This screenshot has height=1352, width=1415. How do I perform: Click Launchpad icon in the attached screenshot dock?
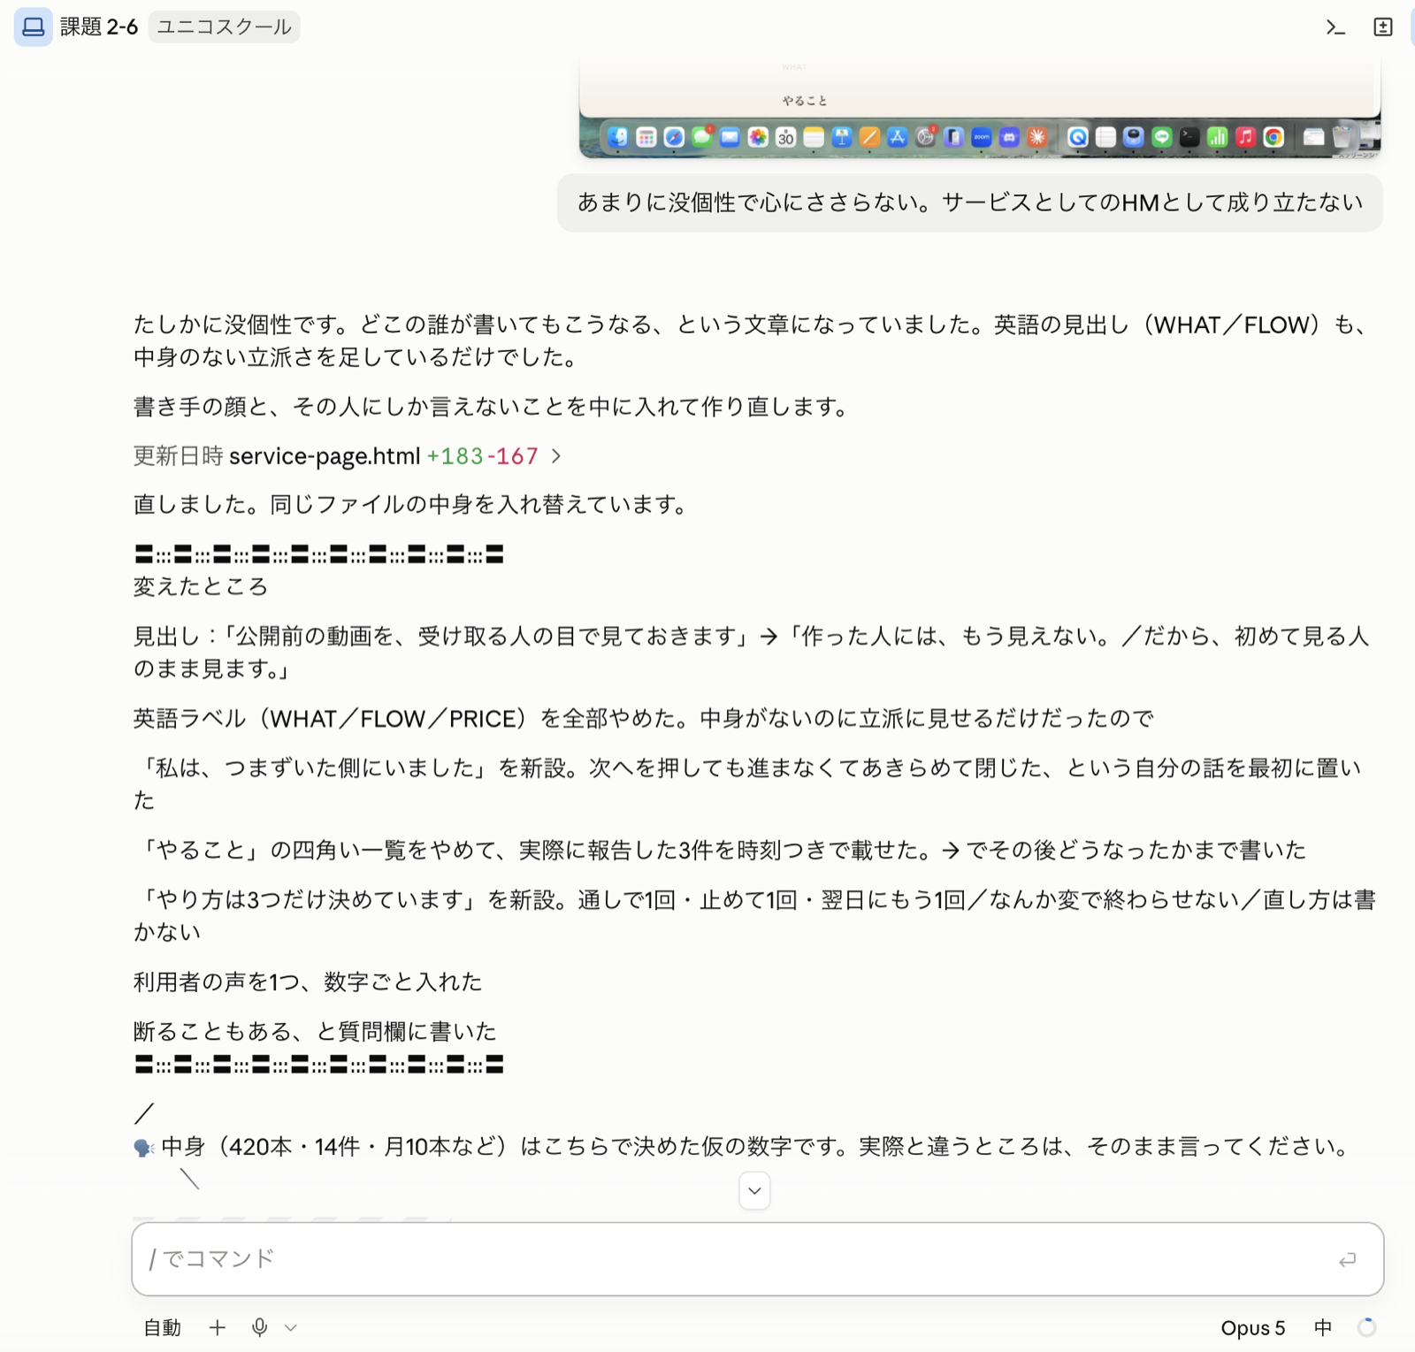(x=646, y=137)
